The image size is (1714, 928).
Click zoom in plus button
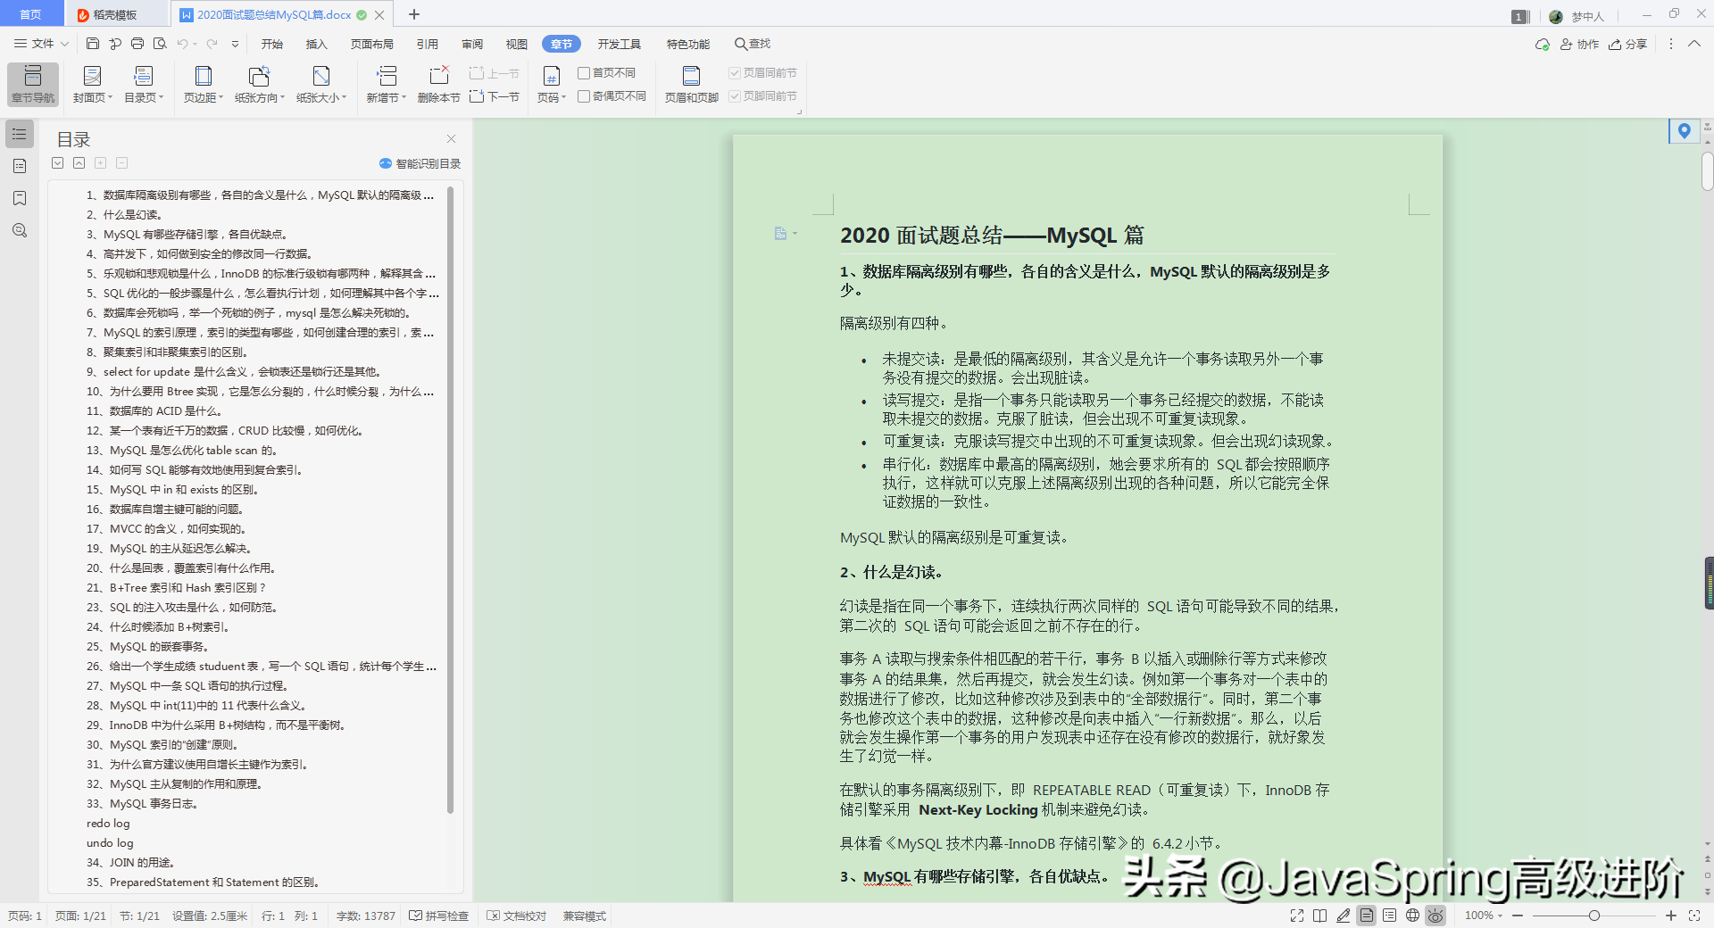click(x=1671, y=916)
